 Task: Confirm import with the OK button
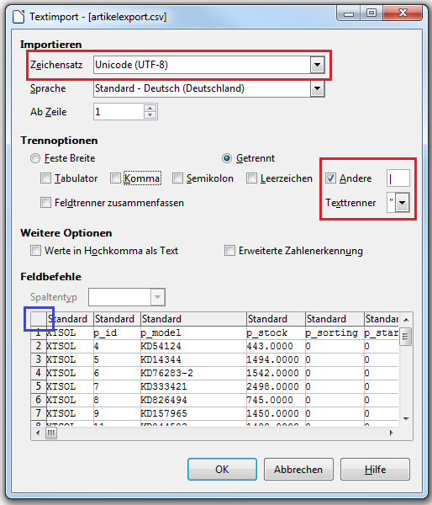(x=222, y=470)
